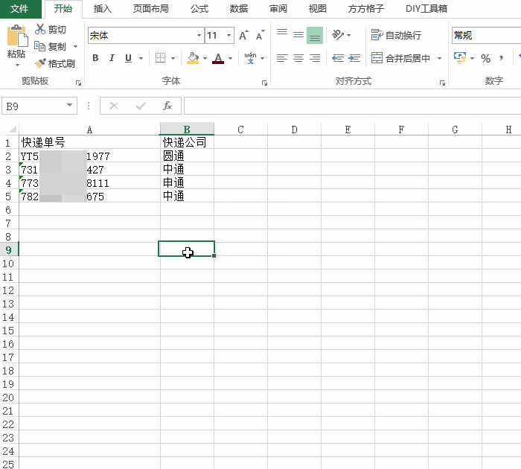Viewport: 521px width, 469px height.
Task: Decrease indent icon
Action: 338,58
